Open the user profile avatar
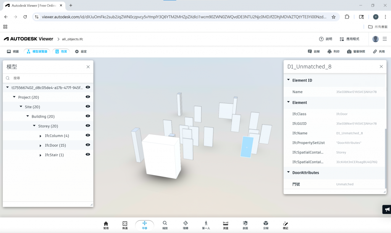Viewport: 391px width, 233px height. [x=375, y=39]
